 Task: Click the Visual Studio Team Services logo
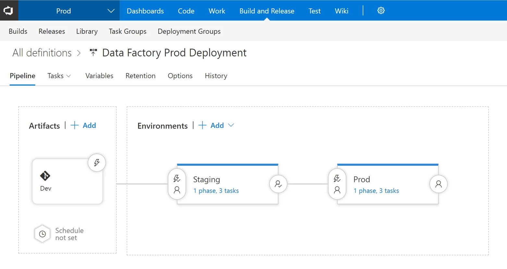[x=9, y=10]
